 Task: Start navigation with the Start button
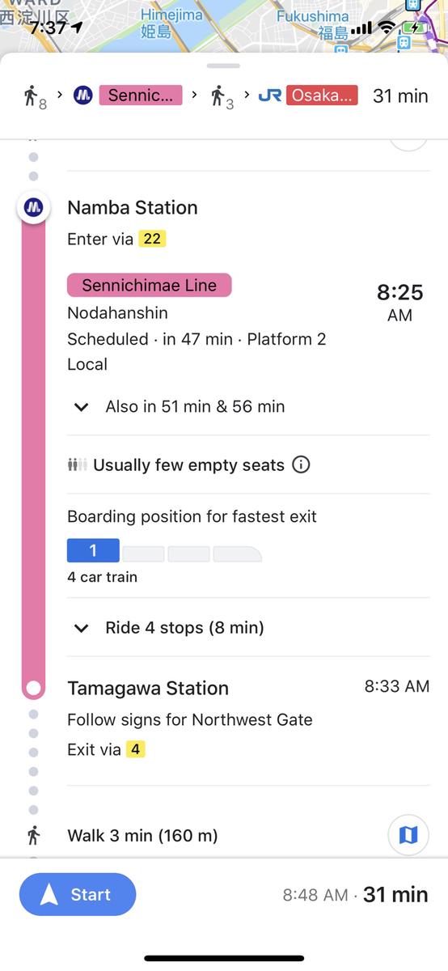point(78,894)
